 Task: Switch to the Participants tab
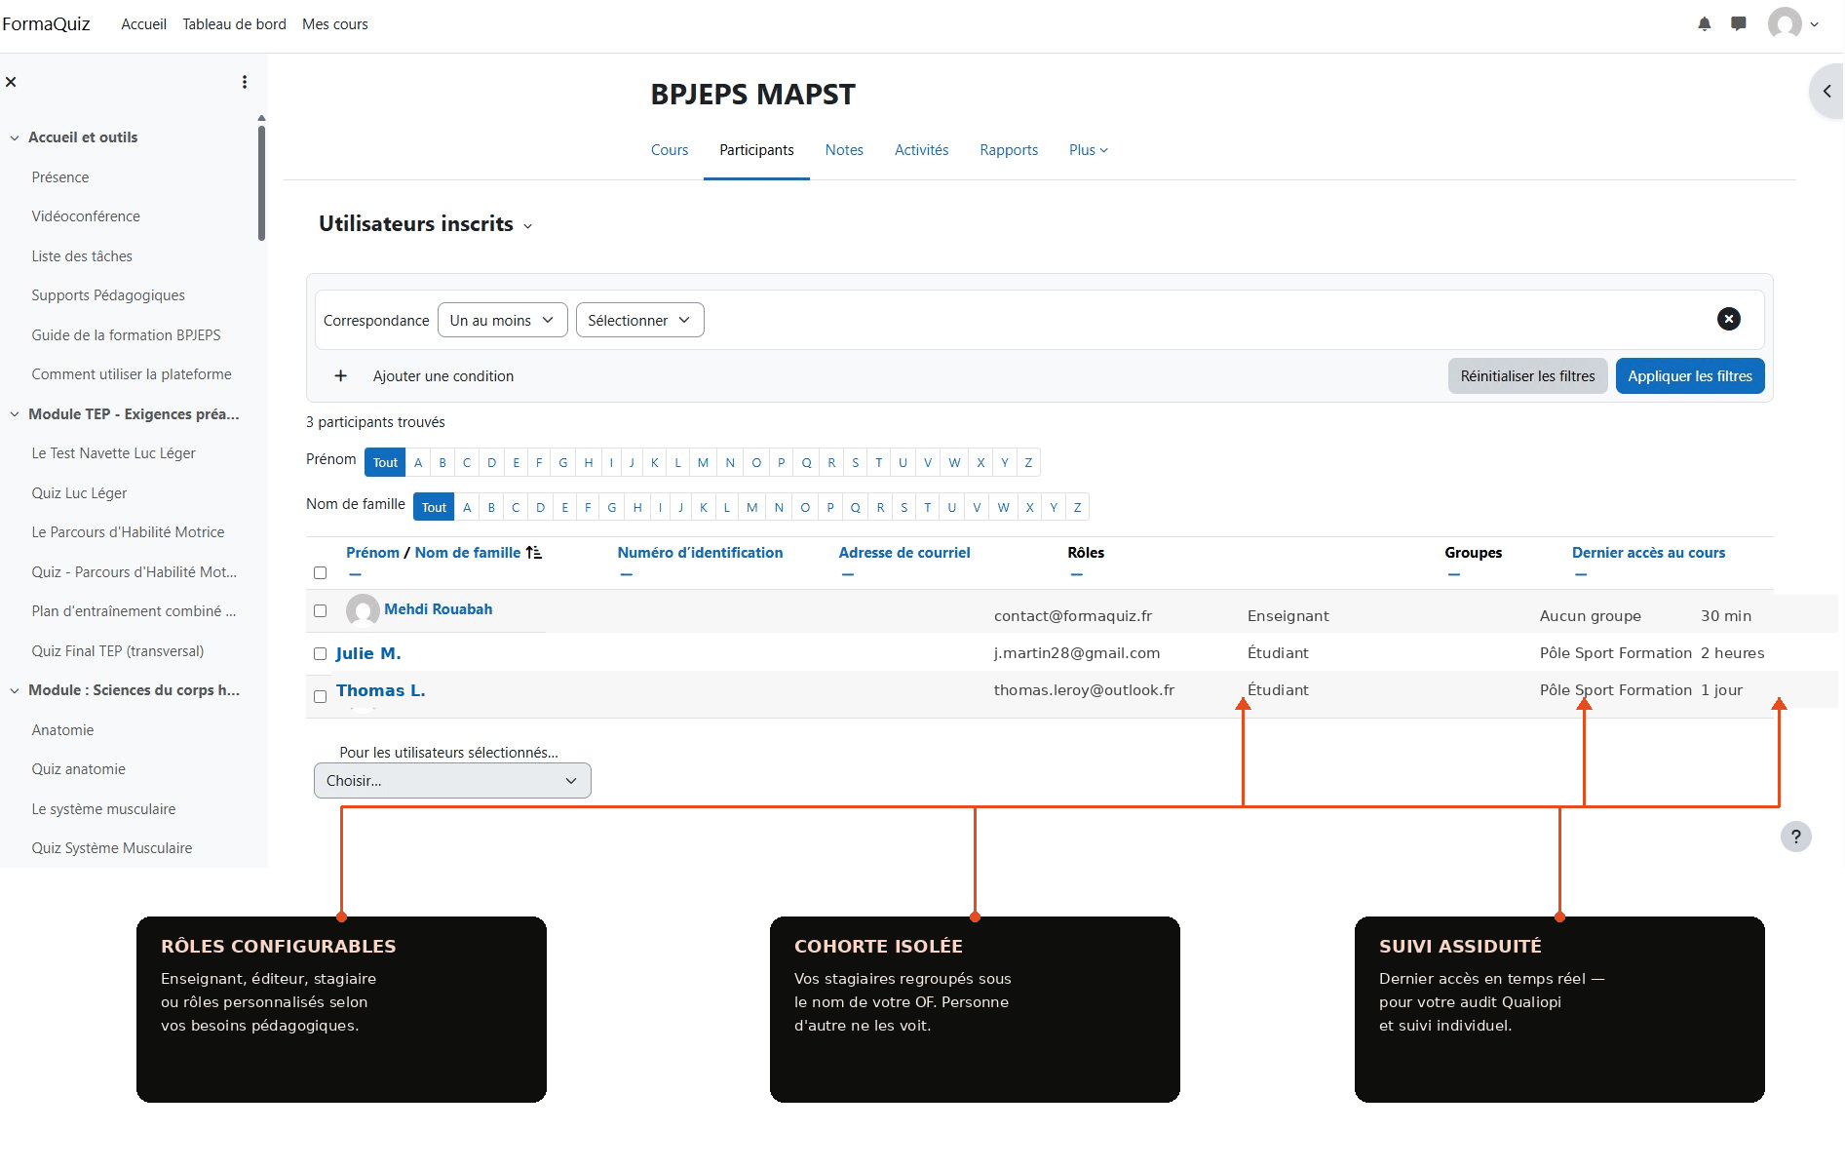coord(756,149)
